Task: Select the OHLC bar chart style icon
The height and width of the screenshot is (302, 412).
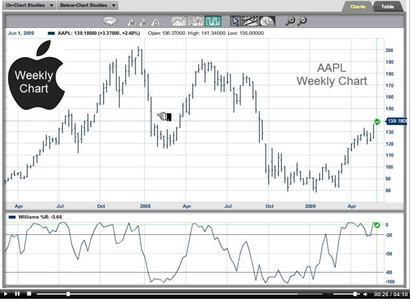Action: point(213,21)
